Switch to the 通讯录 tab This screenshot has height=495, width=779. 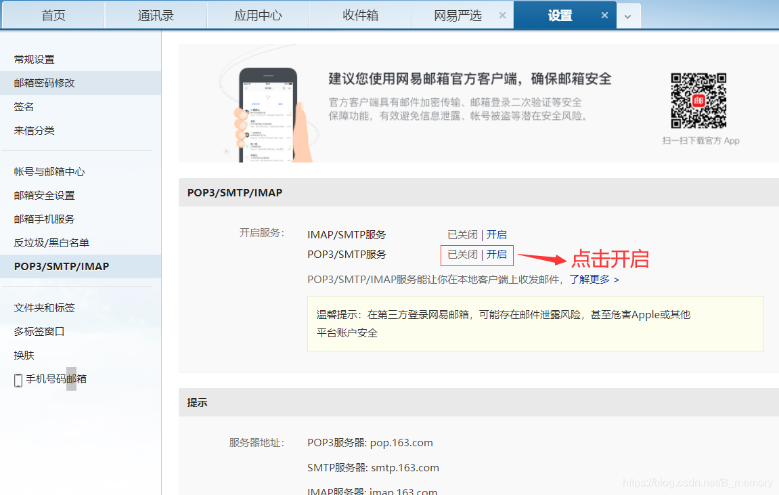click(156, 16)
